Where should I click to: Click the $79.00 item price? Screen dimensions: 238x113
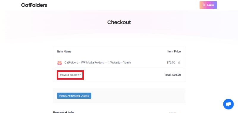tap(171, 63)
